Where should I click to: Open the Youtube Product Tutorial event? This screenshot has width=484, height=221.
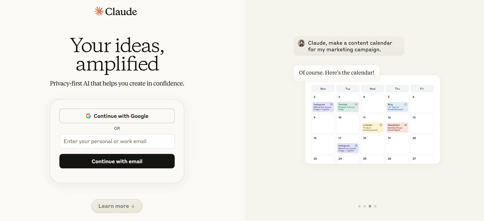pyautogui.click(x=348, y=107)
